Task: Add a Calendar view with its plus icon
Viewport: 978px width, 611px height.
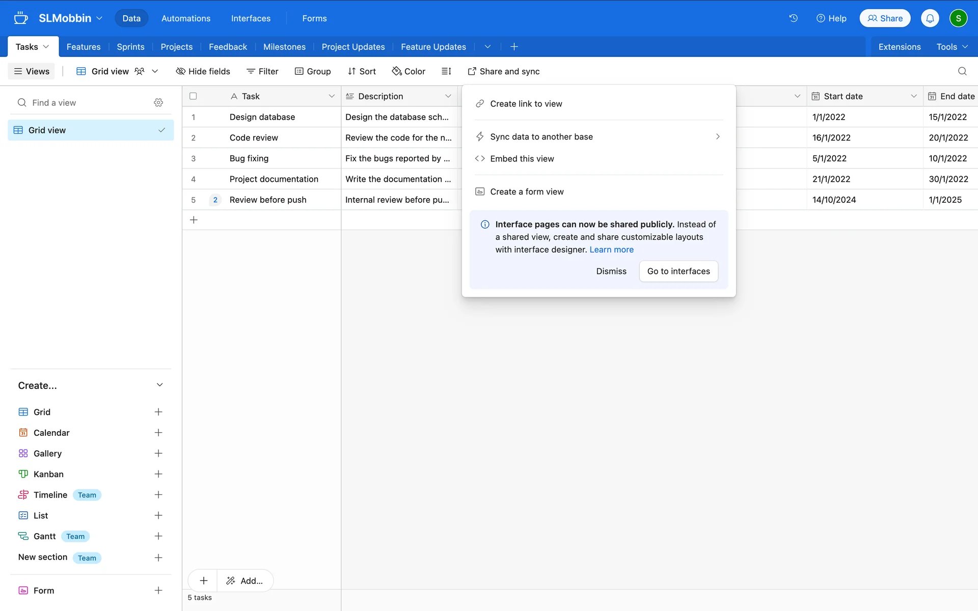Action: pos(158,433)
